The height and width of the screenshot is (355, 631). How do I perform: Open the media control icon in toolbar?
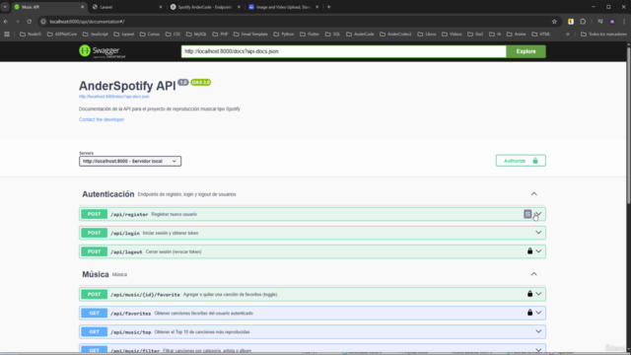(600, 22)
